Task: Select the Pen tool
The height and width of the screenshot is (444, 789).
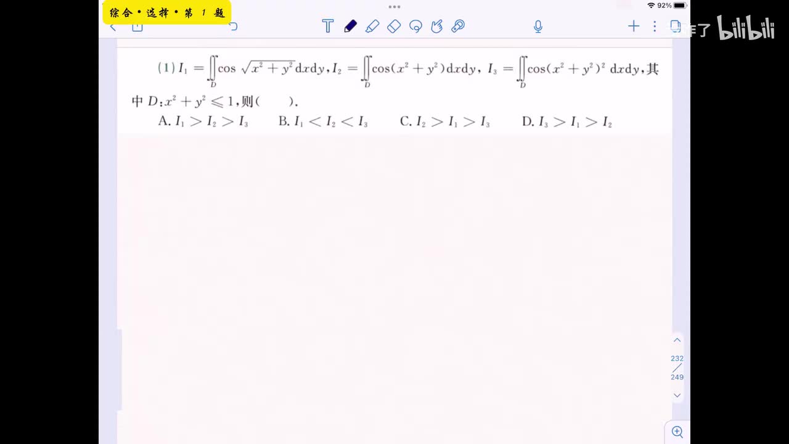Action: click(350, 26)
